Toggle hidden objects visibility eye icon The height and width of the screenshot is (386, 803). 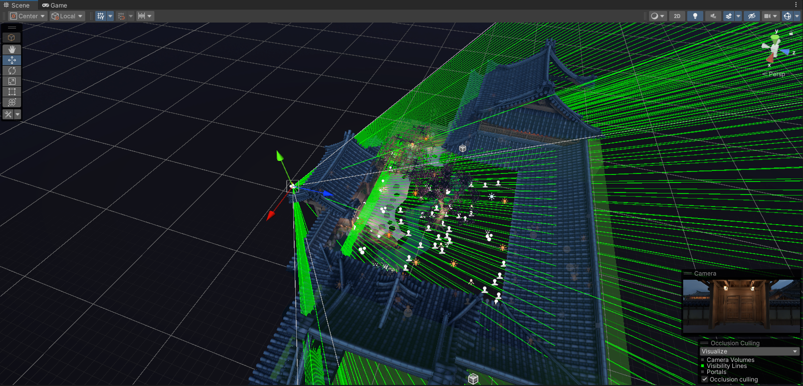tap(751, 16)
